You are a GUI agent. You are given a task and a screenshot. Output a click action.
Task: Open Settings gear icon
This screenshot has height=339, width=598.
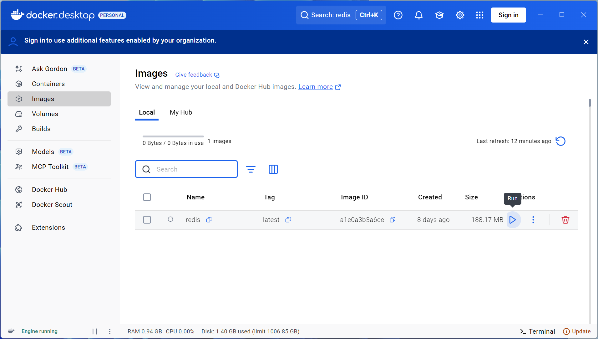[x=460, y=15]
